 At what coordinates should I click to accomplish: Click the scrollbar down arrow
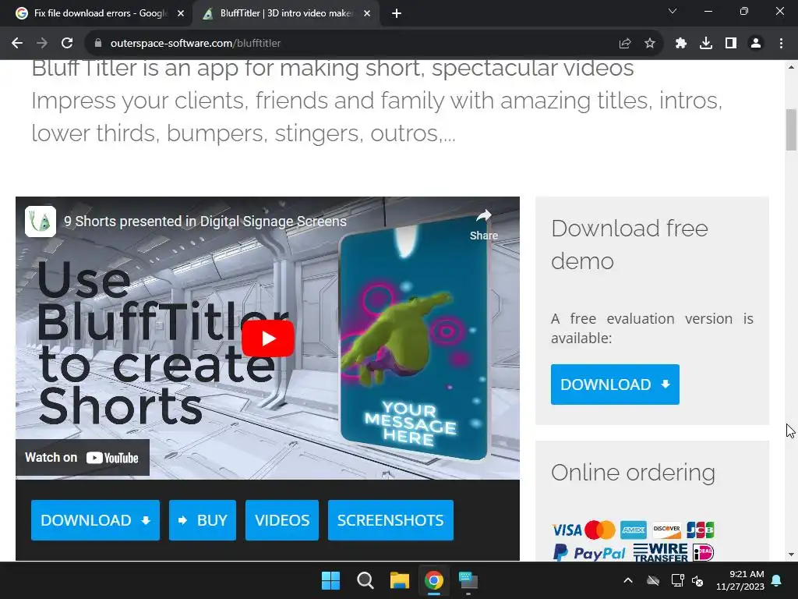pos(791,555)
